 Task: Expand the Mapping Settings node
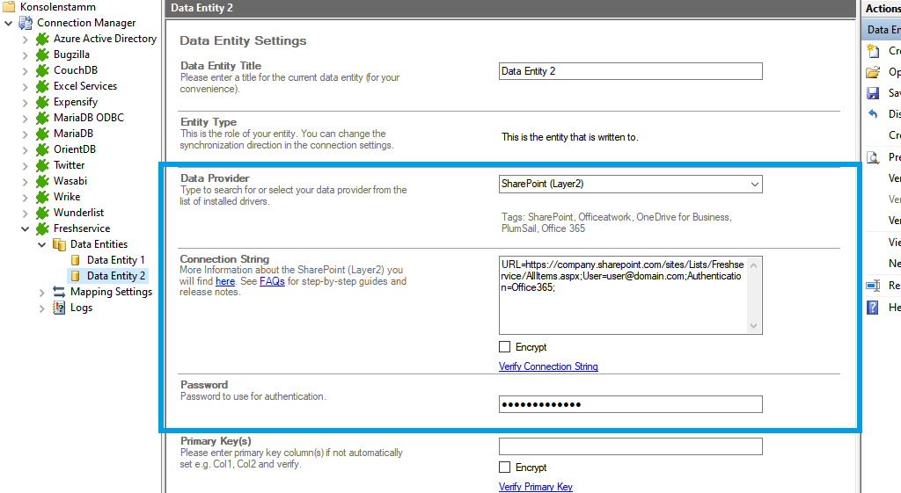[x=41, y=292]
